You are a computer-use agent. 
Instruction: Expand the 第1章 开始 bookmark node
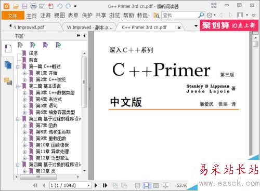(x=24, y=73)
